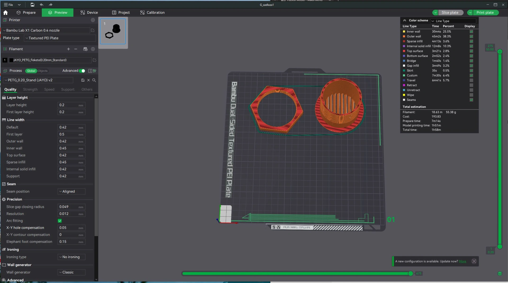Open the Prepare tab

(26, 12)
